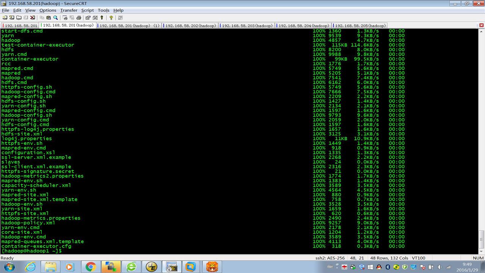Image resolution: width=485 pixels, height=273 pixels.
Task: Click the Bluetooth tray icon
Action: pos(388,267)
